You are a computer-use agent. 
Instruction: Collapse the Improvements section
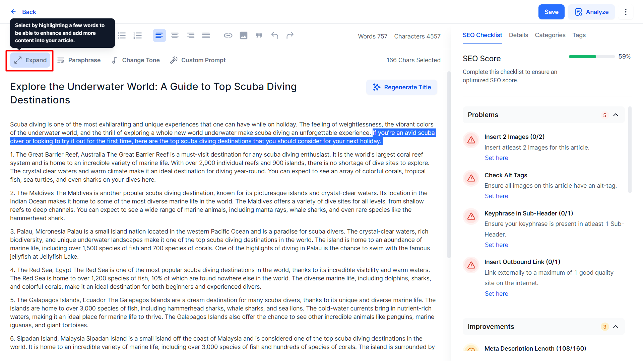click(616, 327)
